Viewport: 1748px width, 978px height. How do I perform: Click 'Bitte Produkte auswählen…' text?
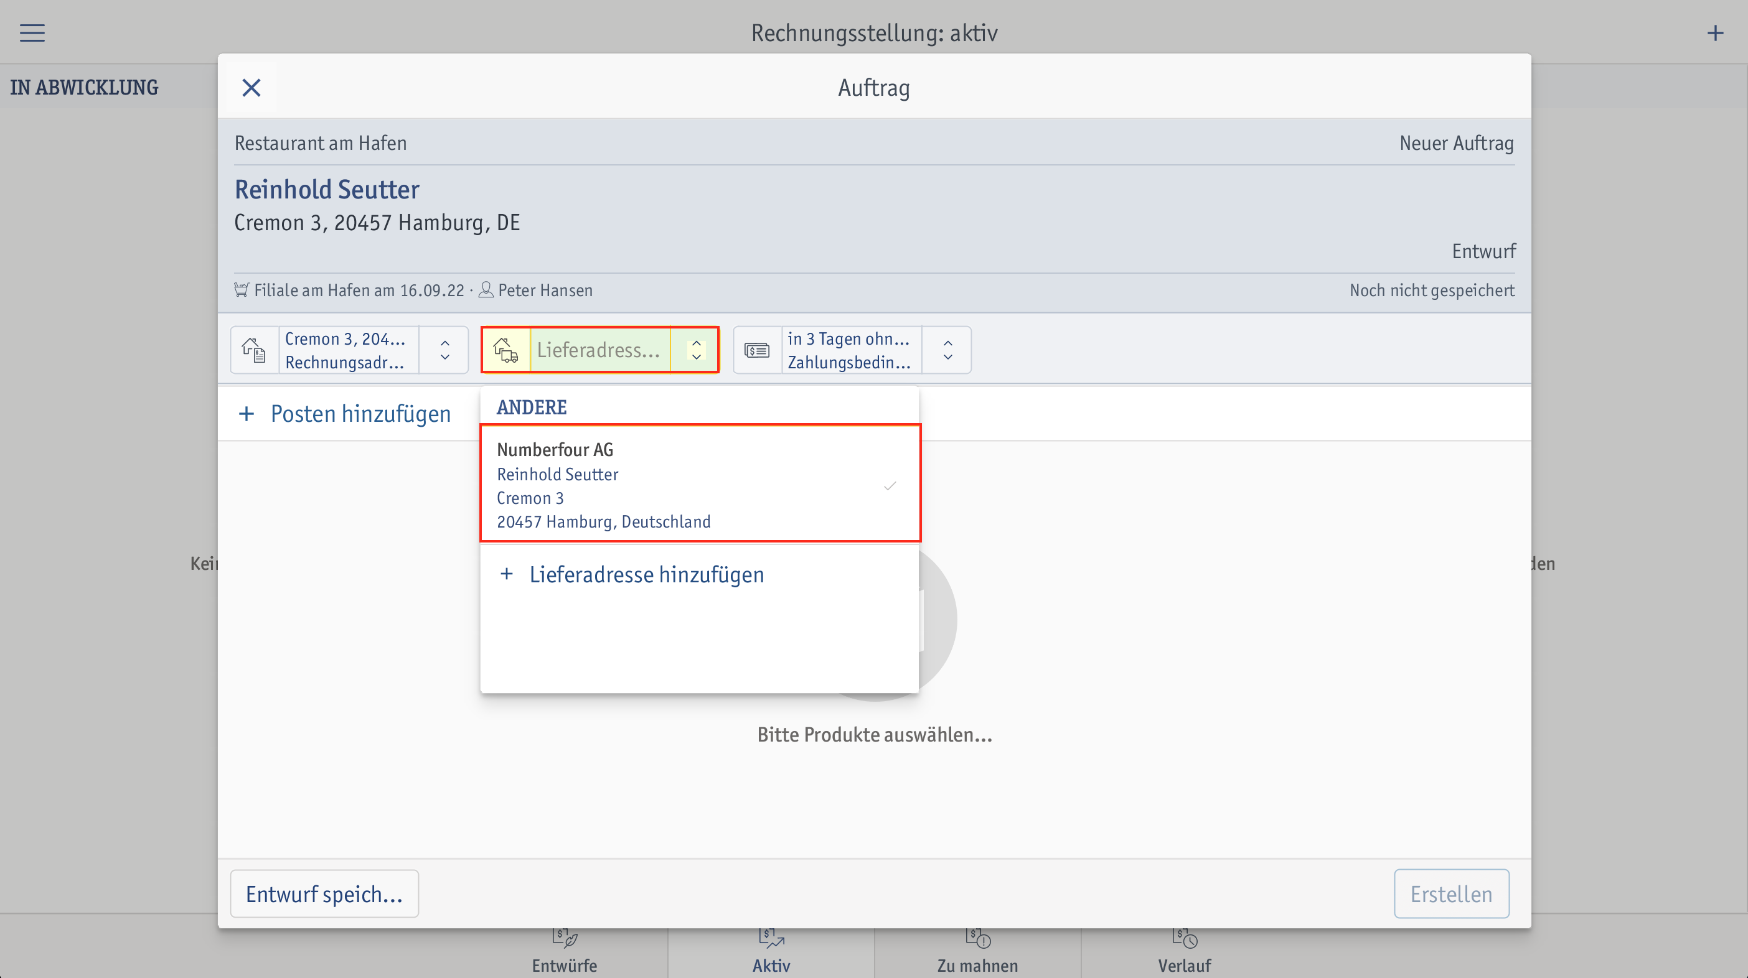coord(875,735)
